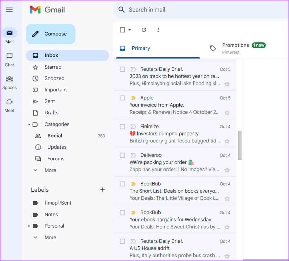Star the Finimize email

tap(227, 141)
